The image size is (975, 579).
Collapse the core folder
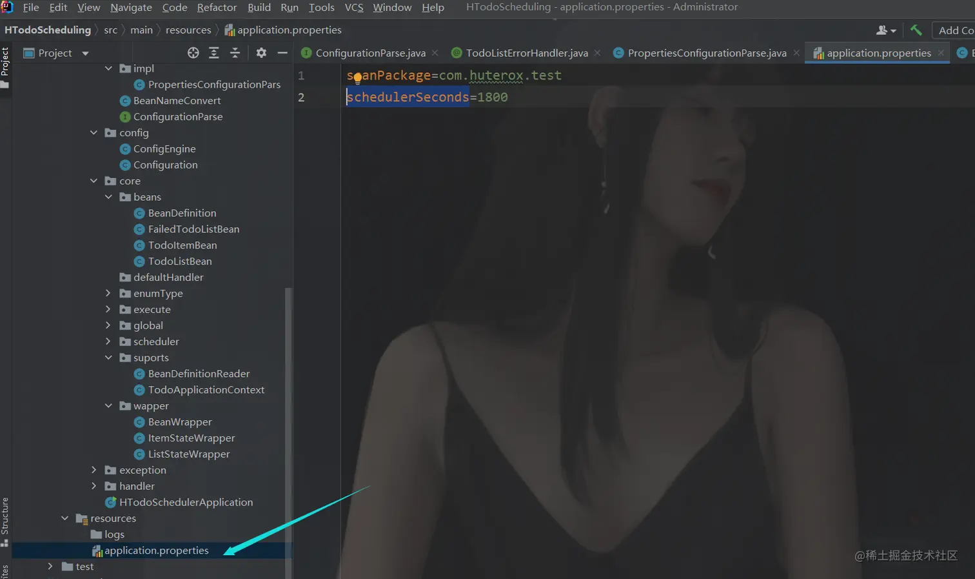pyautogui.click(x=94, y=181)
